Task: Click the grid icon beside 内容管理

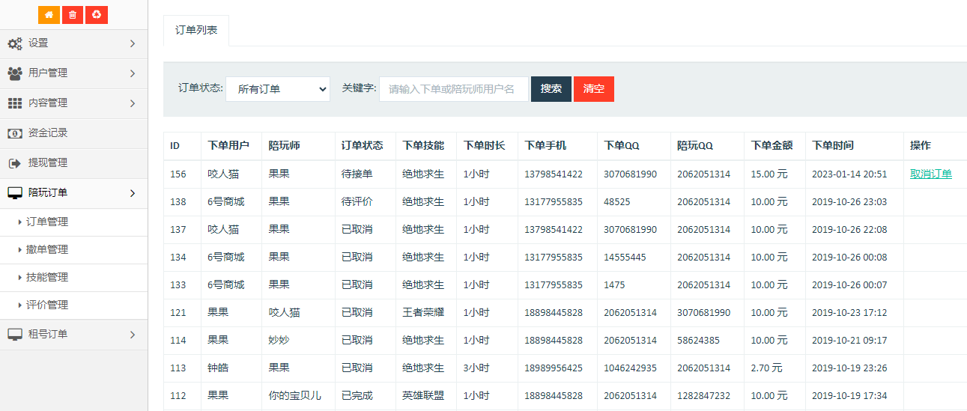Action: click(x=15, y=103)
